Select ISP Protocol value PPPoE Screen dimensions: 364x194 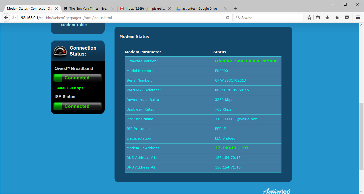tap(220, 129)
